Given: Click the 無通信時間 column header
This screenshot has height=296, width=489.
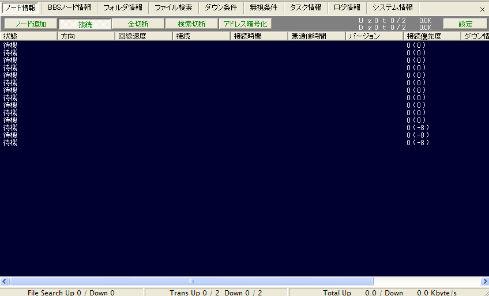Looking at the screenshot, I should pyautogui.click(x=317, y=36).
